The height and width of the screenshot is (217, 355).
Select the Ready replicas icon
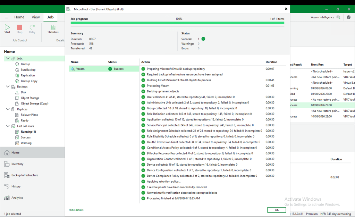17,120
